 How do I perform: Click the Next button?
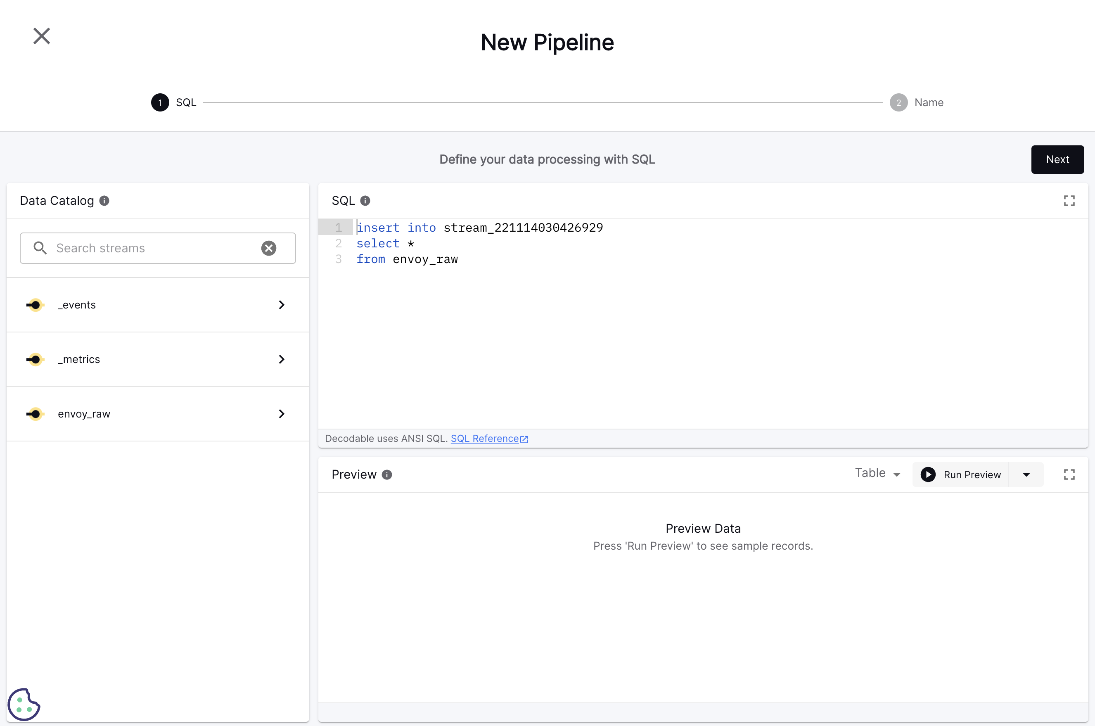pos(1057,159)
